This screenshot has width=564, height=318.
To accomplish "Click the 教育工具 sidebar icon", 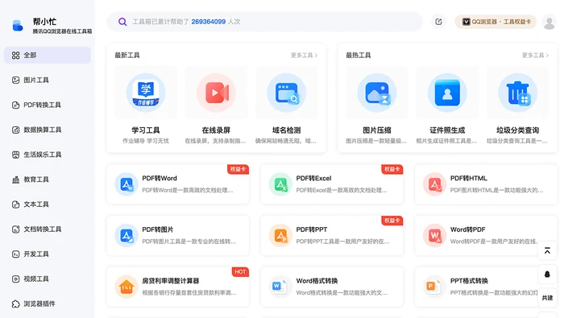I will (15, 180).
